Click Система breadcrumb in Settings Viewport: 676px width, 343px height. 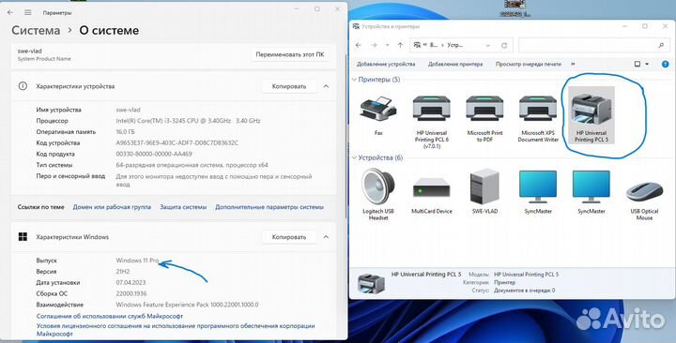point(36,31)
